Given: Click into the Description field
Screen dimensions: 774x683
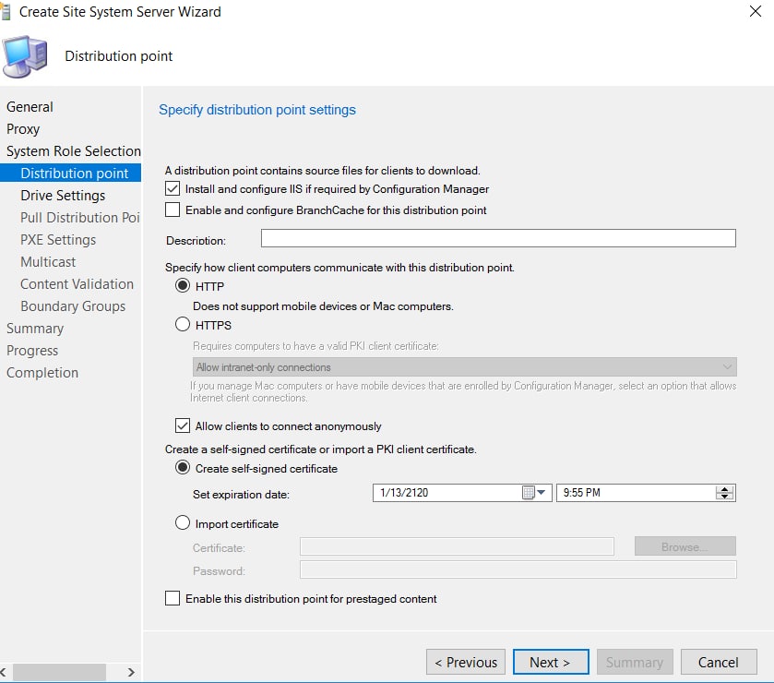Looking at the screenshot, I should (x=498, y=238).
